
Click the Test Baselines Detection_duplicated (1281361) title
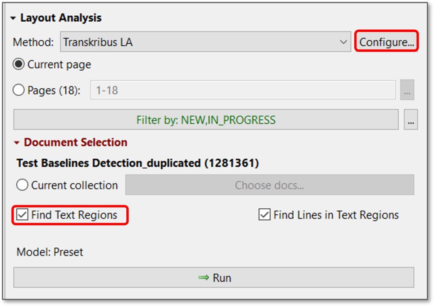[138, 163]
